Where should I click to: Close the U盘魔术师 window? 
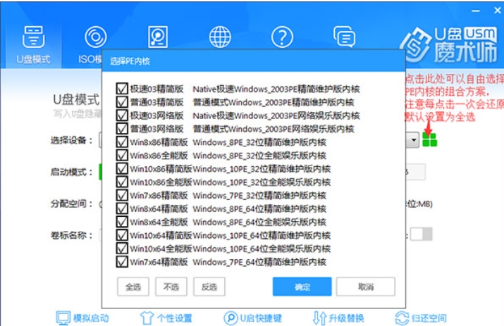tap(497, 11)
